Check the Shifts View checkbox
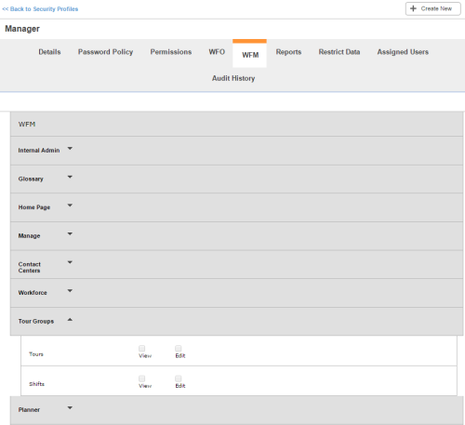Screen dimensions: 465x425 [x=142, y=379]
